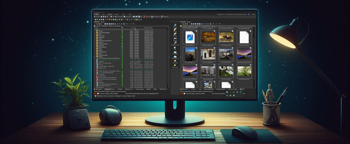Sort by the Name column header

pyautogui.click(x=96, y=28)
